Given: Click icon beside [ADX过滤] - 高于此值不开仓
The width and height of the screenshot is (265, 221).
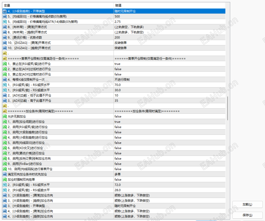Looking at the screenshot, I should [x=5, y=101].
